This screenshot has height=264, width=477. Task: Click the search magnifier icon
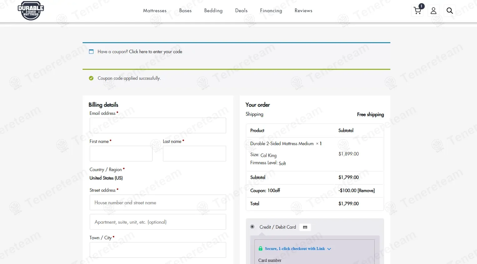click(x=449, y=11)
